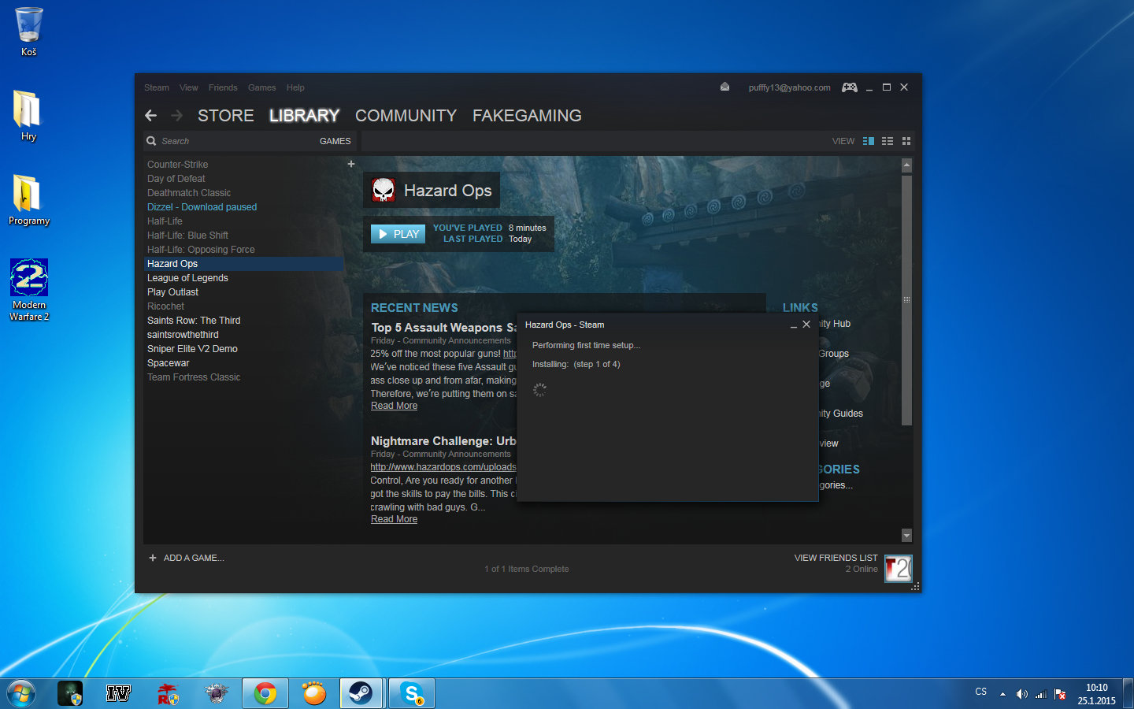Click the Steam taskbar icon
The height and width of the screenshot is (709, 1134).
[x=362, y=693]
